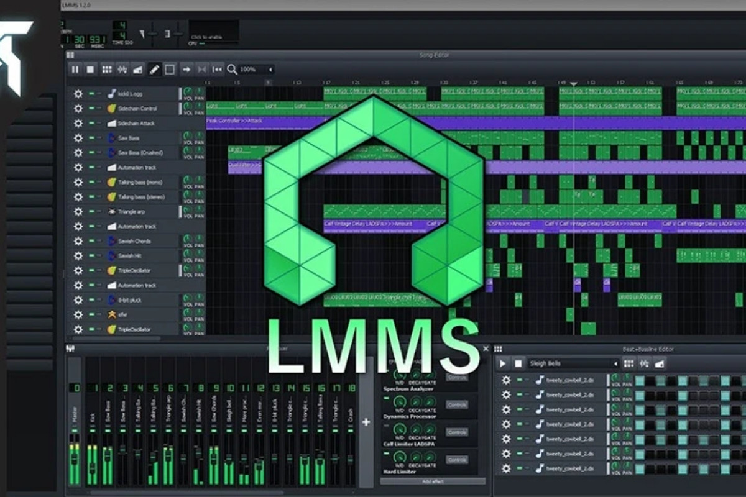Click the magnifier zoom icon

[x=232, y=70]
